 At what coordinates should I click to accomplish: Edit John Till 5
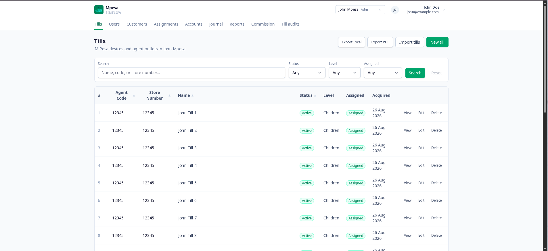click(421, 183)
